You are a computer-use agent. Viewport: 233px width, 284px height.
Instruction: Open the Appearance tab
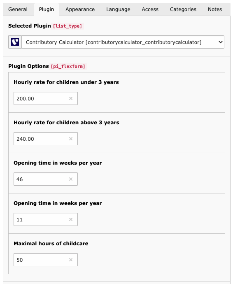[x=80, y=9]
